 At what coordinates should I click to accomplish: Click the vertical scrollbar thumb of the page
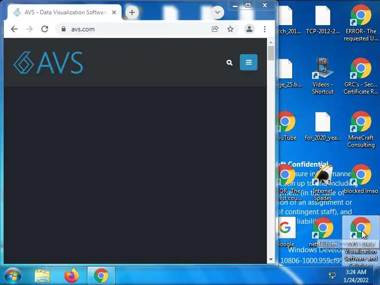tap(271, 53)
